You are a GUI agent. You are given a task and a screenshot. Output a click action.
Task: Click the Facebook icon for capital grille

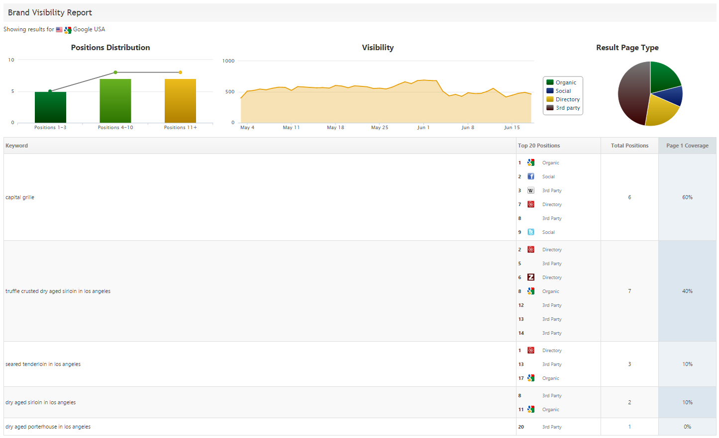click(531, 176)
